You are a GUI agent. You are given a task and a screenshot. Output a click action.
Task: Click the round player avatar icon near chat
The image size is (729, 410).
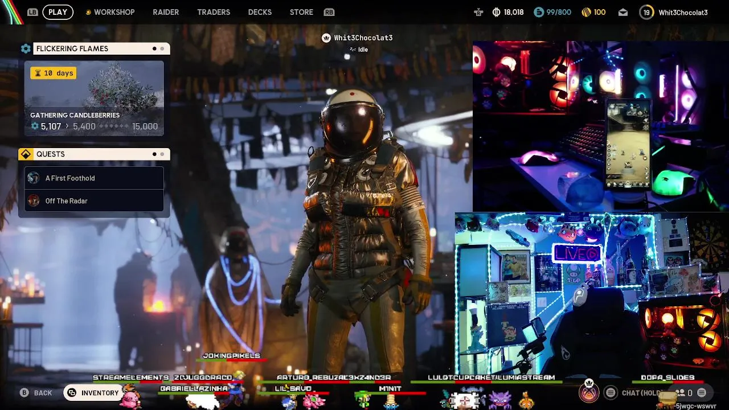tap(589, 392)
